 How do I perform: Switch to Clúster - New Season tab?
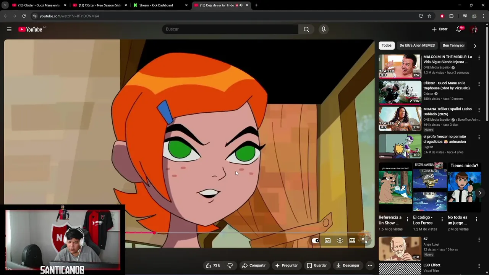point(99,5)
